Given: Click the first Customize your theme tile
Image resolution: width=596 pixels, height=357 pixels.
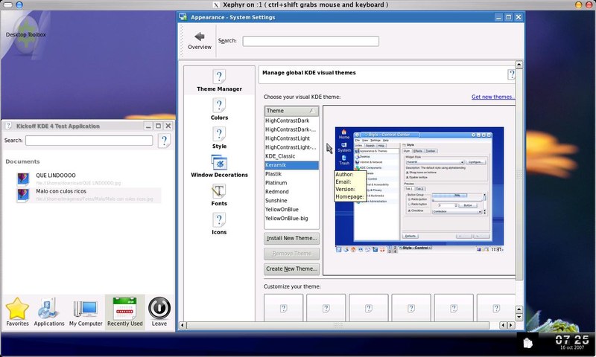Looking at the screenshot, I should click(284, 308).
